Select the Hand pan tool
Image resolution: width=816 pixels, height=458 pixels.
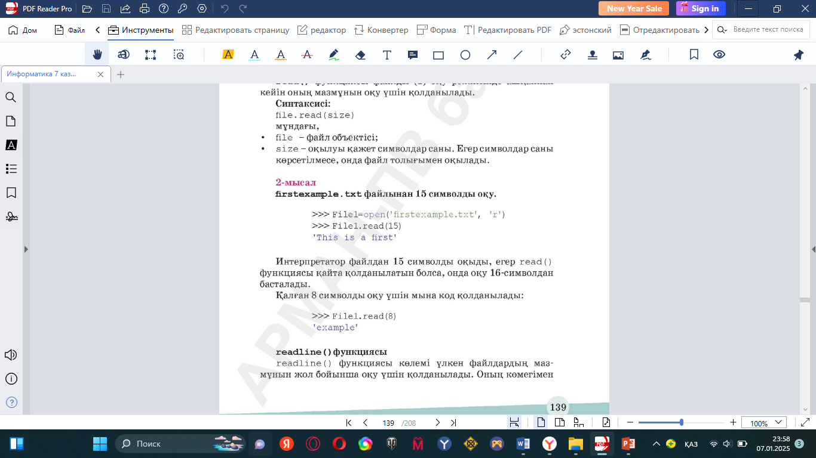point(97,55)
